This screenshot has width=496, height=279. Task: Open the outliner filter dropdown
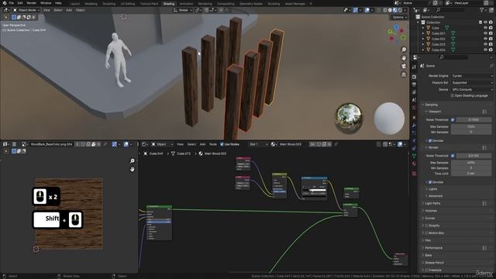click(484, 10)
